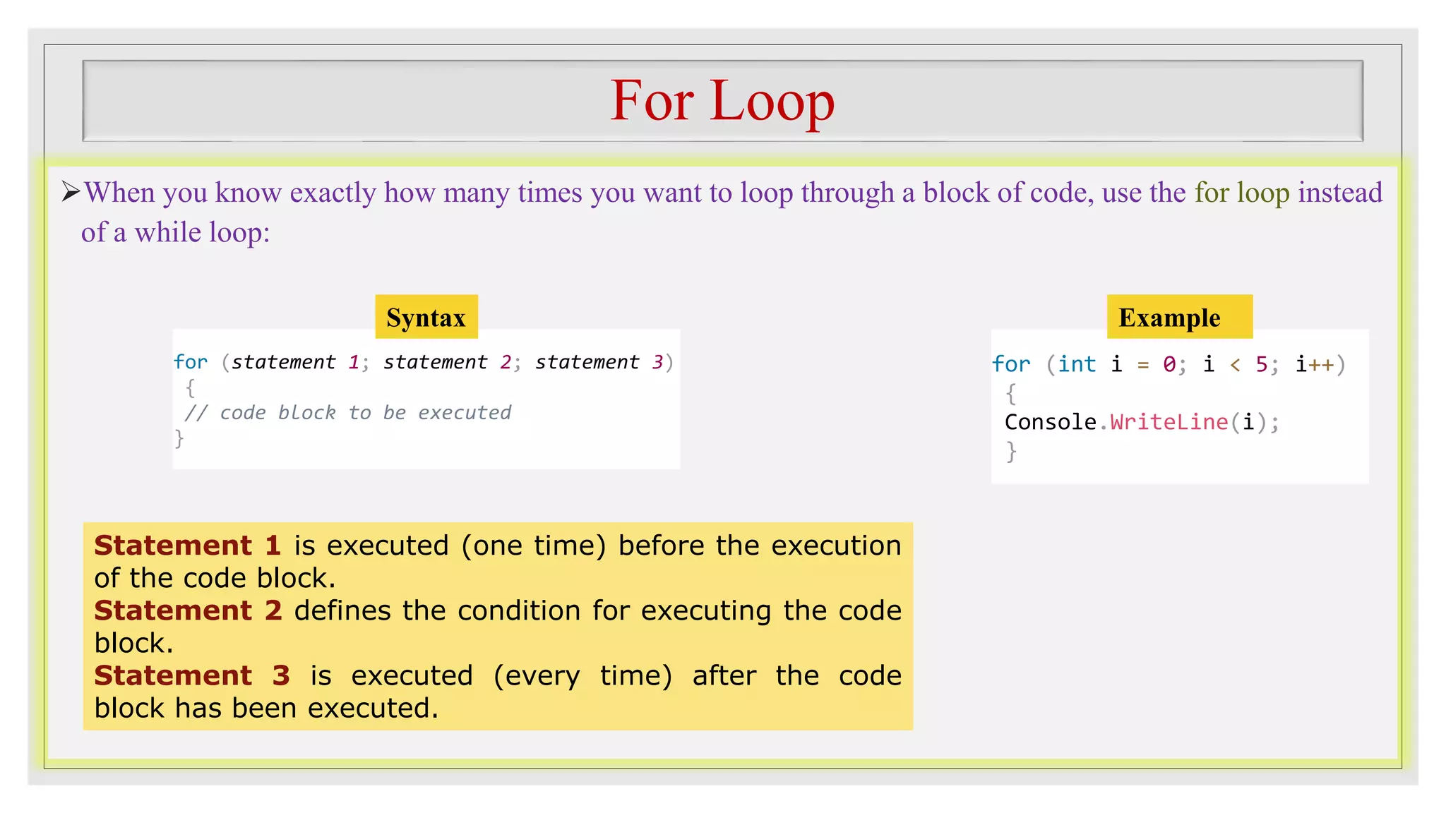
Task: Click 'statement 1' in the syntax code
Action: 296,362
